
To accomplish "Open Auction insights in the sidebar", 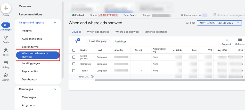I will [x=32, y=39].
